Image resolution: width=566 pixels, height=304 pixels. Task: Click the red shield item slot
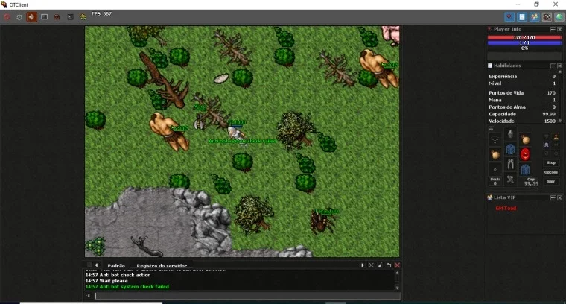[x=525, y=154]
